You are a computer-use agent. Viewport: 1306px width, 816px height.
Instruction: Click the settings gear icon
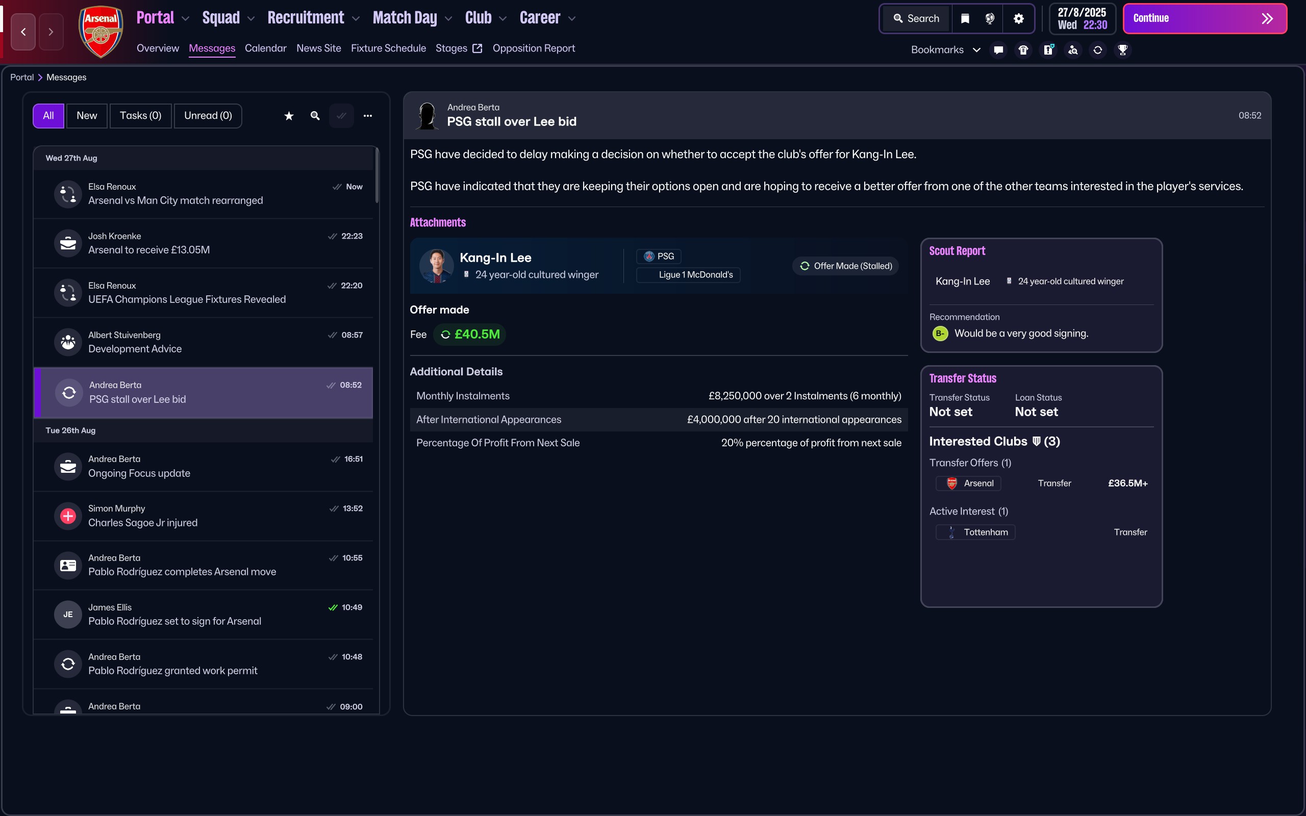tap(1018, 18)
